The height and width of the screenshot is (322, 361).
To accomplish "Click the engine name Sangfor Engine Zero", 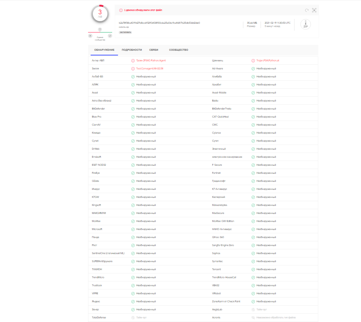I will click(x=223, y=245).
